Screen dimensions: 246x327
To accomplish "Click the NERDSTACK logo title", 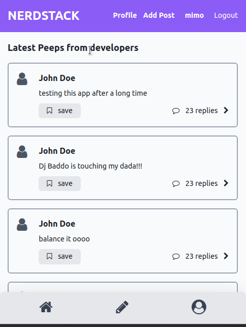I will point(44,16).
